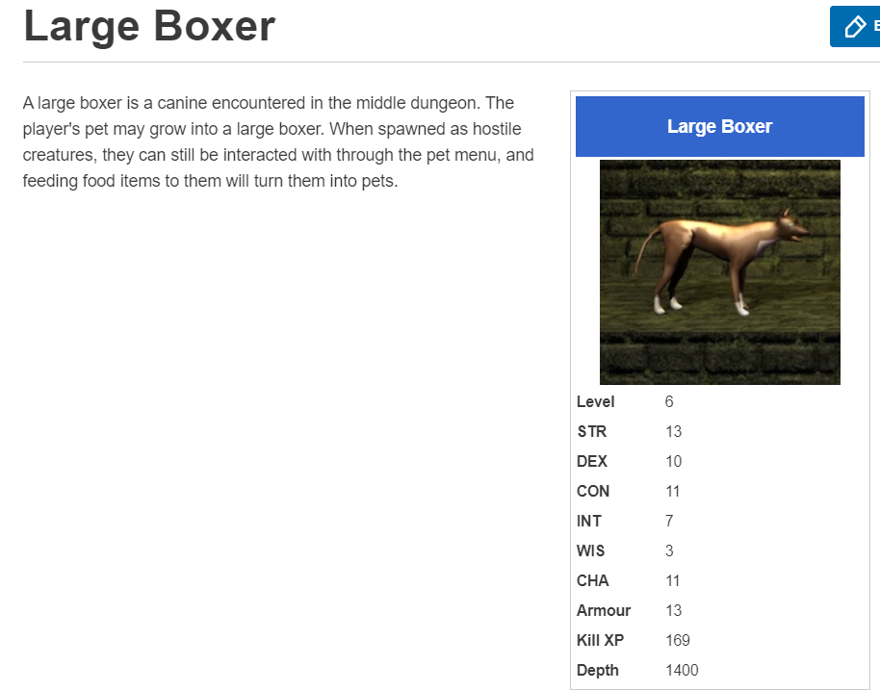Select the Depth value 1400
The height and width of the screenshot is (691, 880).
click(x=682, y=670)
